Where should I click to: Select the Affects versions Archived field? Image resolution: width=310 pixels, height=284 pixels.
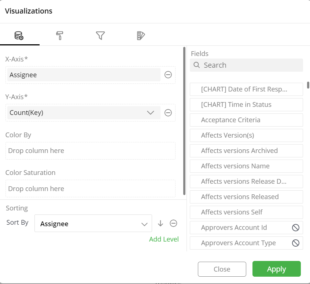coord(246,151)
